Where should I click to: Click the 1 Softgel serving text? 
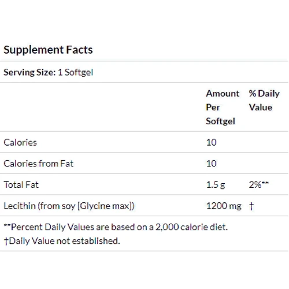pyautogui.click(x=75, y=72)
